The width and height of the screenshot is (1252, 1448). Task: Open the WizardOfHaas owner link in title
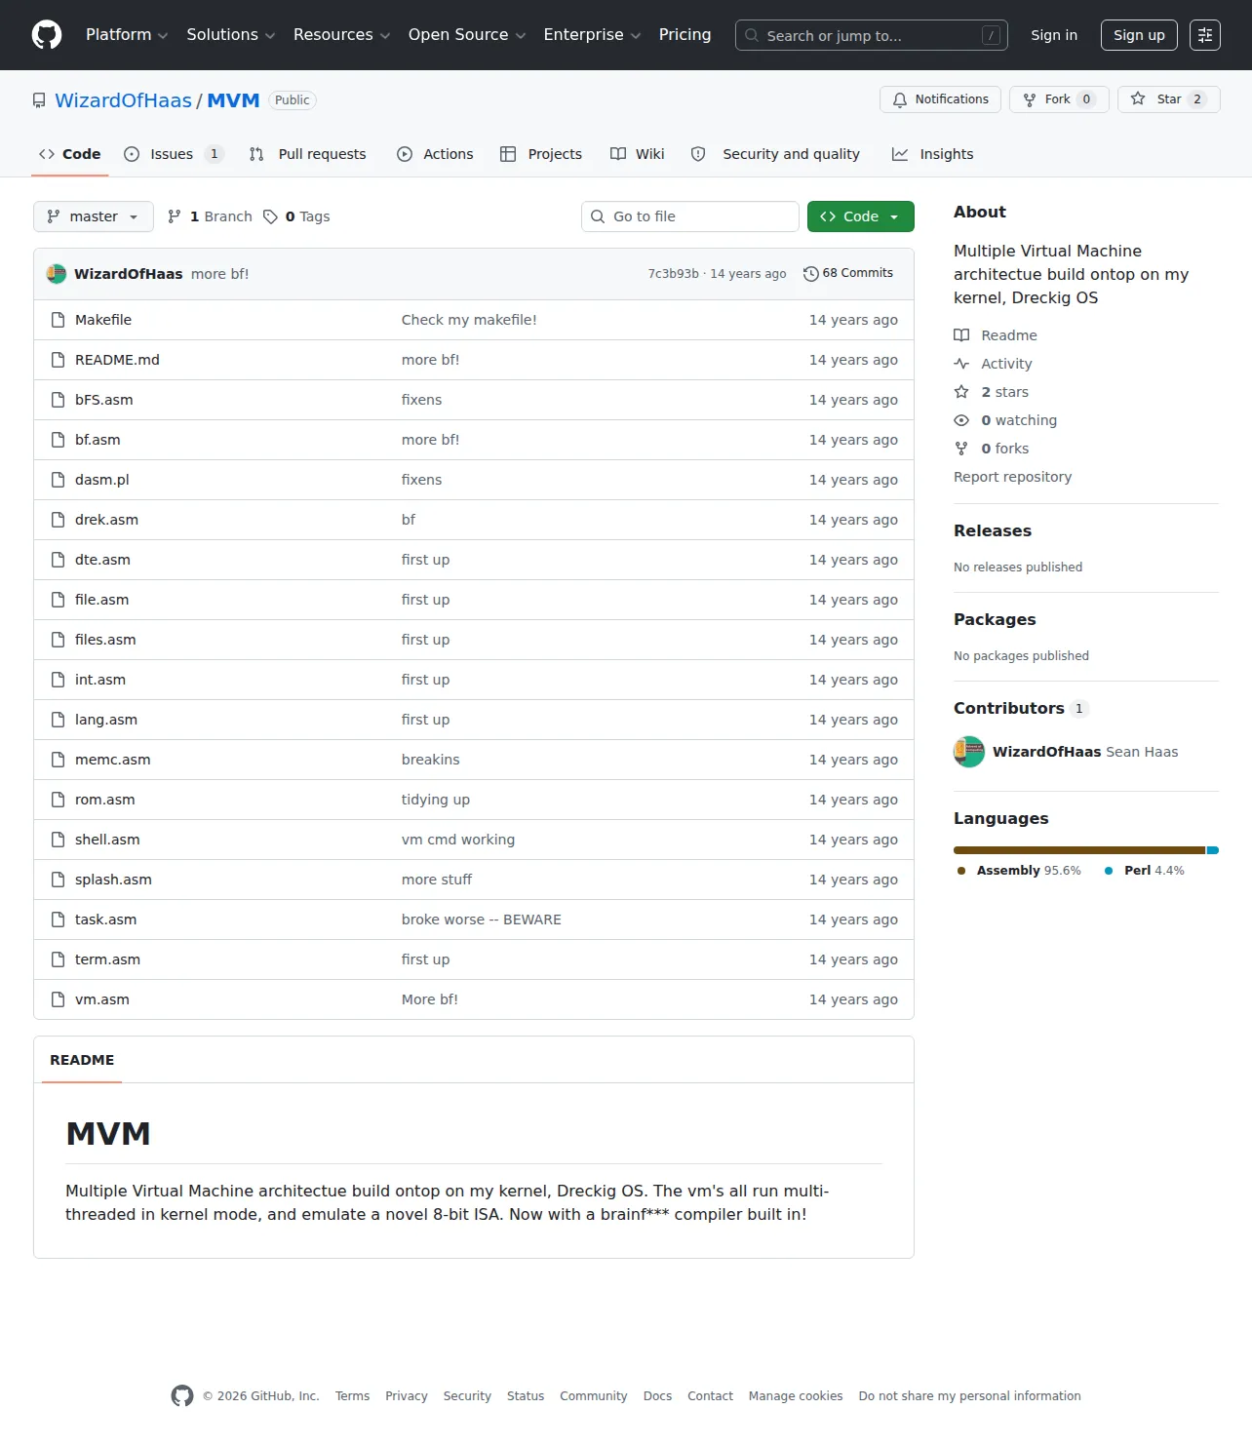(124, 100)
